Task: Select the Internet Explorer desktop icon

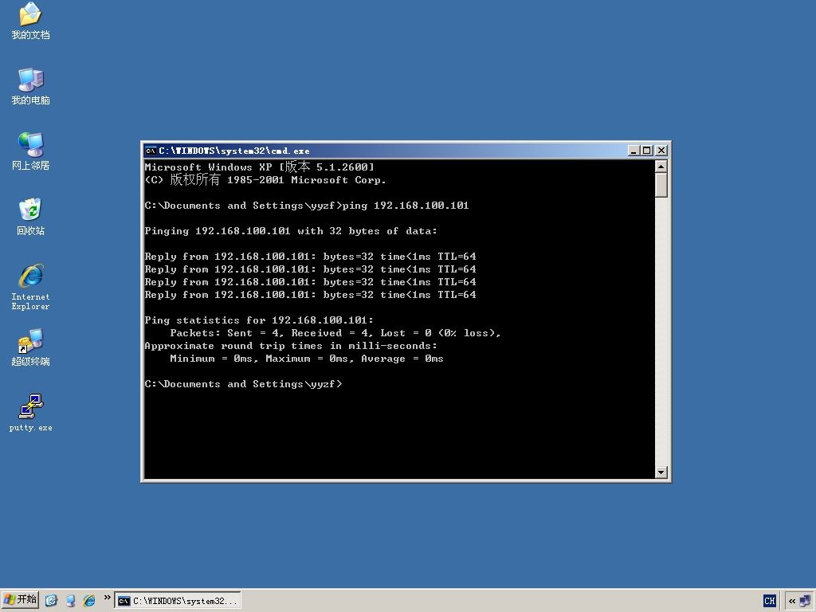Action: pos(30,287)
